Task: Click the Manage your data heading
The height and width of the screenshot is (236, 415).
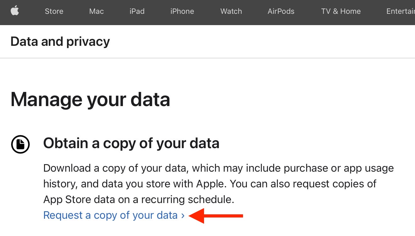Action: [x=90, y=99]
